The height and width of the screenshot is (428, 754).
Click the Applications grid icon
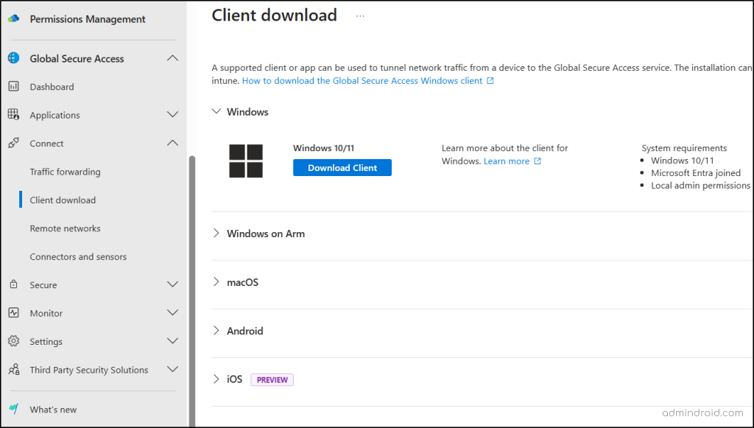[13, 115]
